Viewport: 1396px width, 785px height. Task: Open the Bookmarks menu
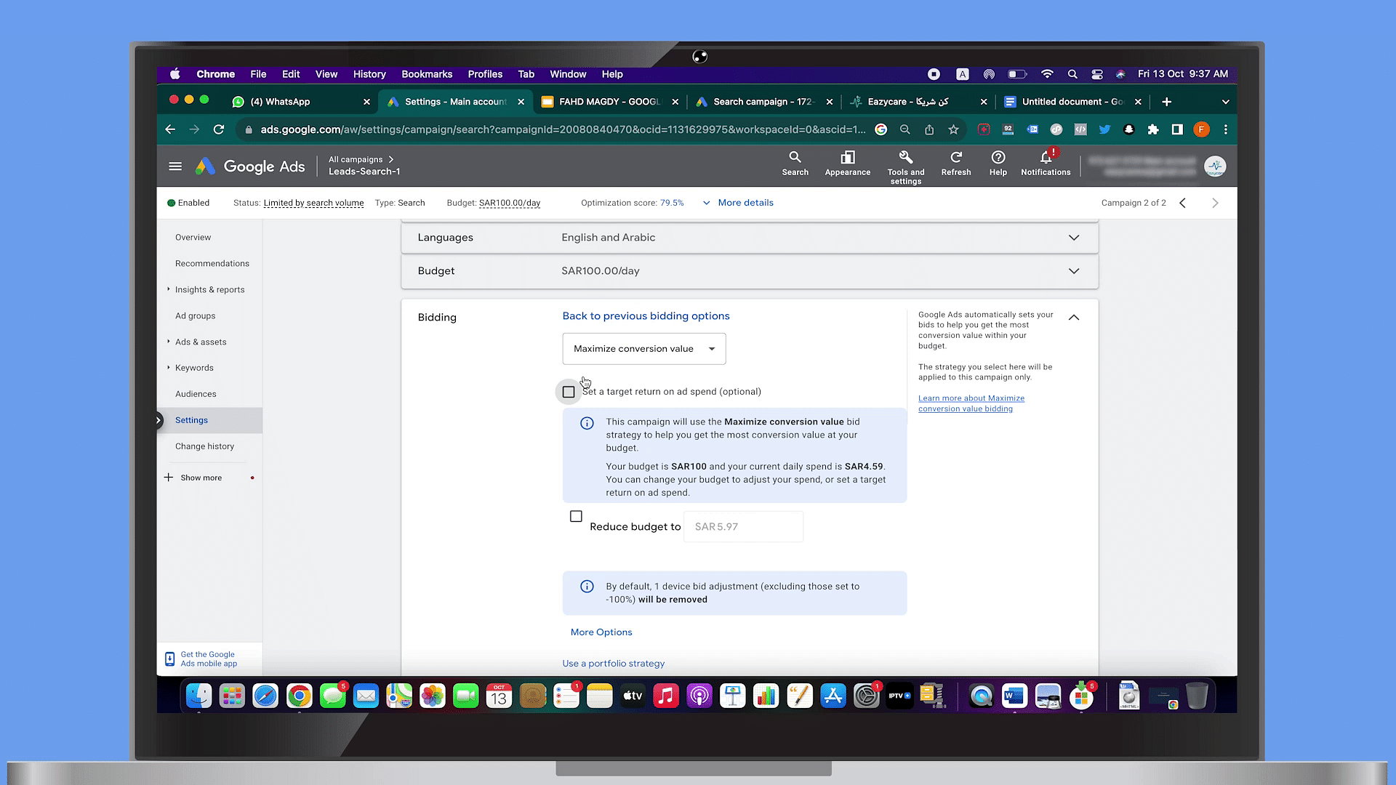pos(427,74)
